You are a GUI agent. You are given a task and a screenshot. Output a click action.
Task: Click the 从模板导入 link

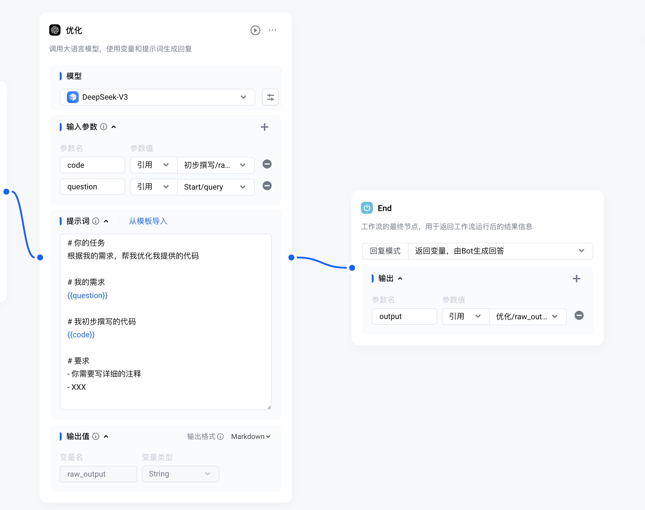click(148, 221)
